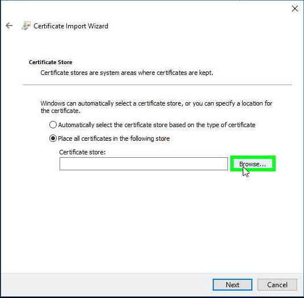The width and height of the screenshot is (304, 298).
Task: Select the Place all certificates radio button
Action: pos(53,138)
